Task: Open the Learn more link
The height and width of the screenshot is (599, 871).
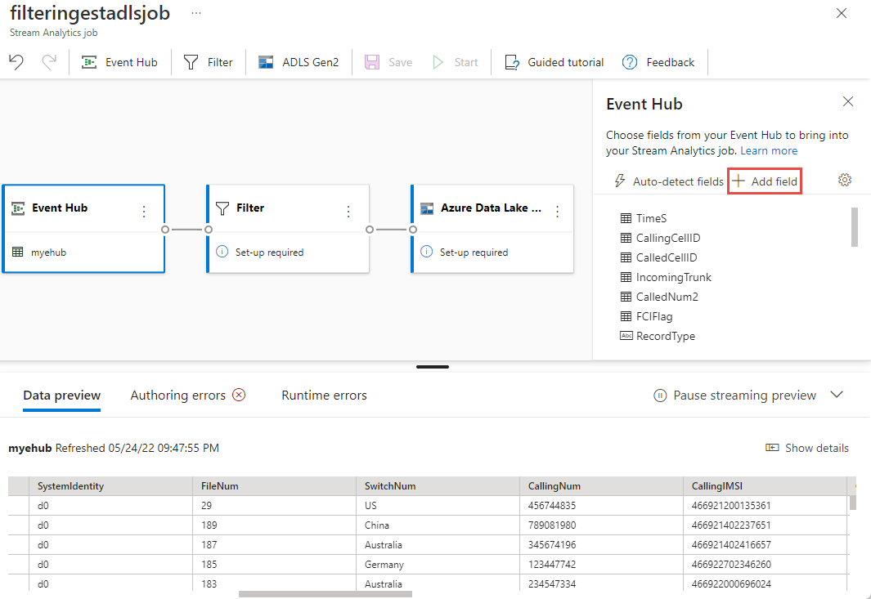Action: [x=769, y=150]
